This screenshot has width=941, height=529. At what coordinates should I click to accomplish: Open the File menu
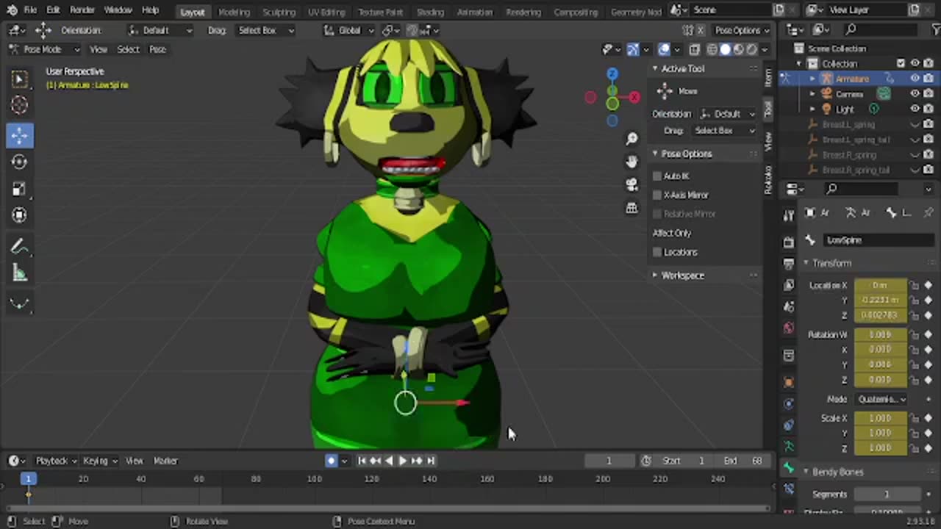tap(30, 10)
